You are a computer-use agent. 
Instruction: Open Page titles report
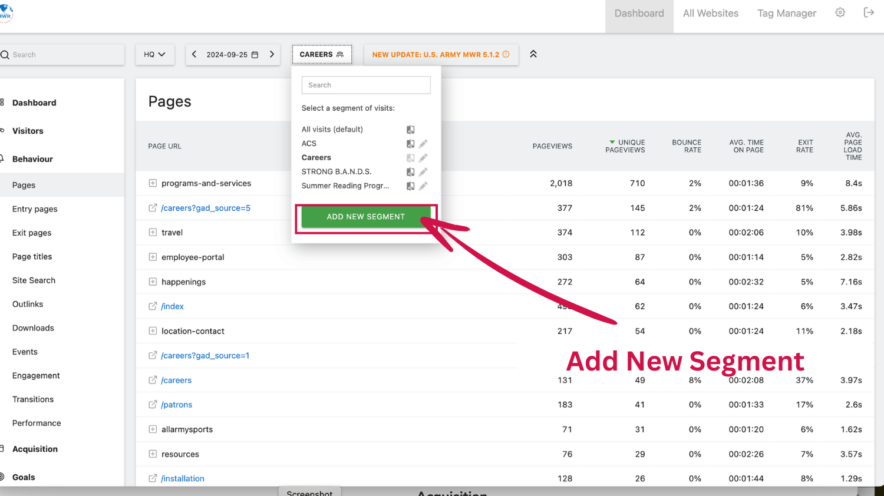pos(32,257)
